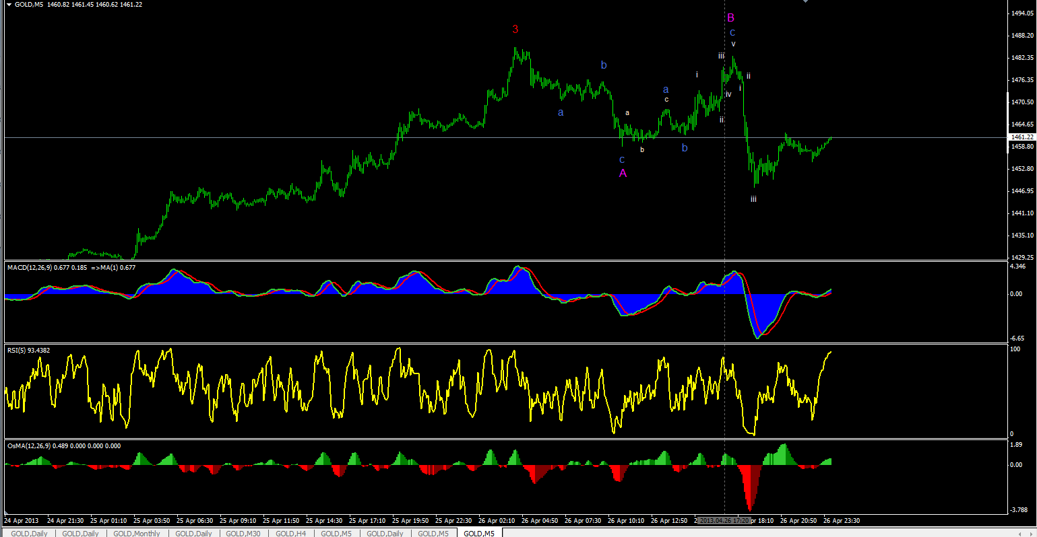This screenshot has height=537, width=1037.
Task: Select the magenta wave label B
Action: 730,18
